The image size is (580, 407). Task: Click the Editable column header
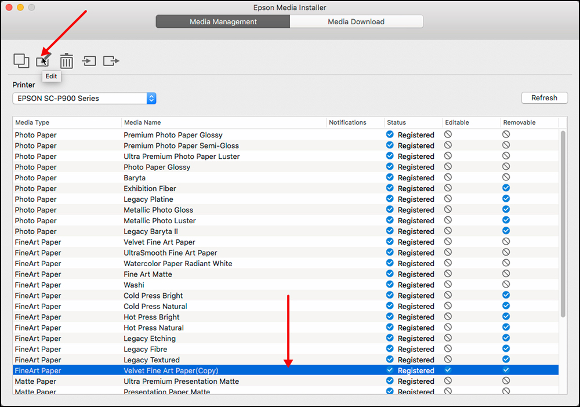click(471, 122)
